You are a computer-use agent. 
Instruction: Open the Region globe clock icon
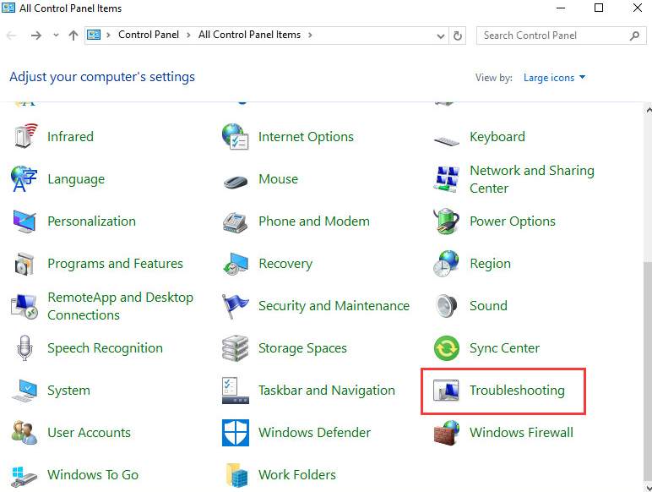(x=447, y=264)
